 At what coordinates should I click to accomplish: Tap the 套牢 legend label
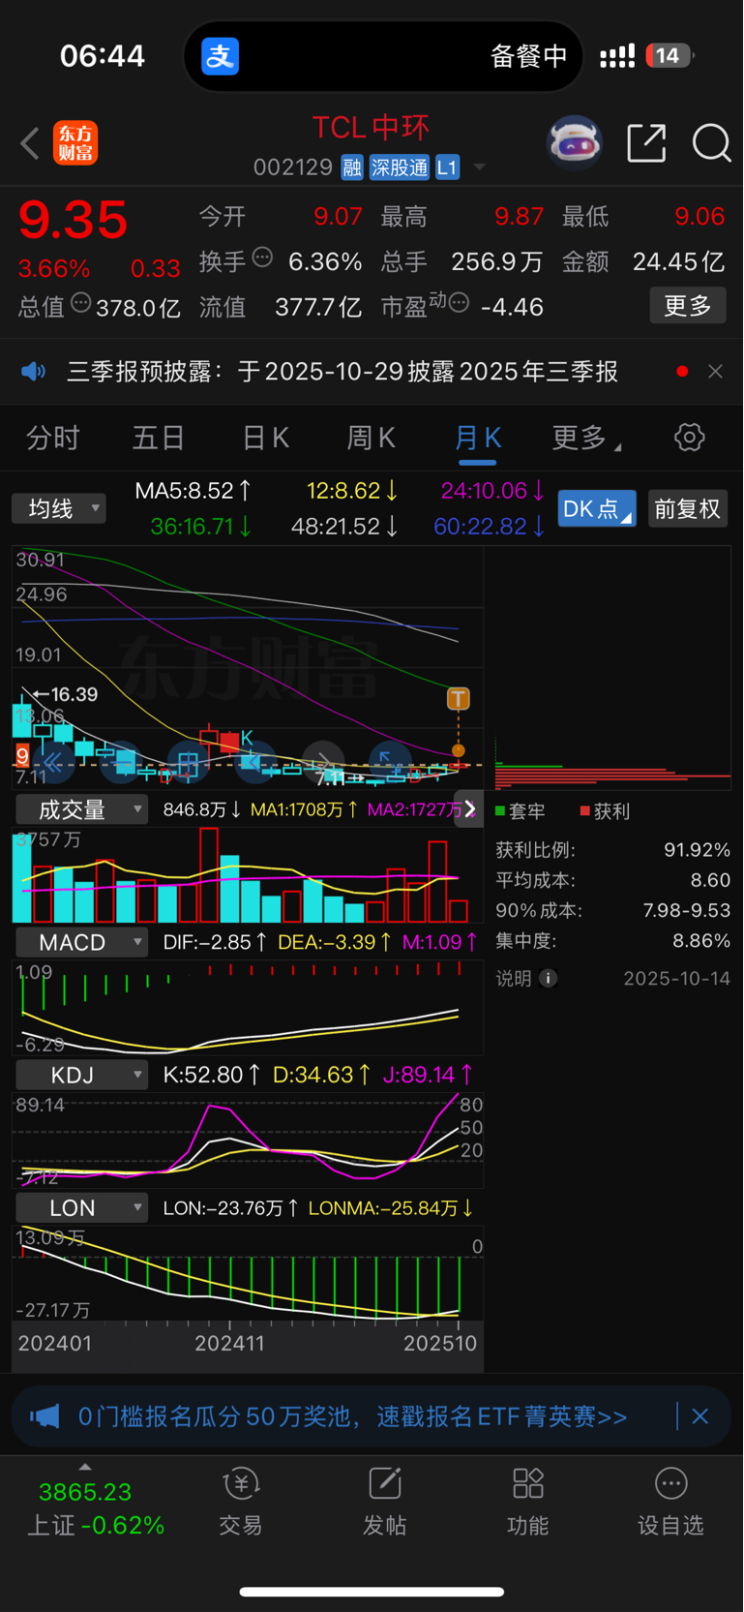click(x=520, y=811)
